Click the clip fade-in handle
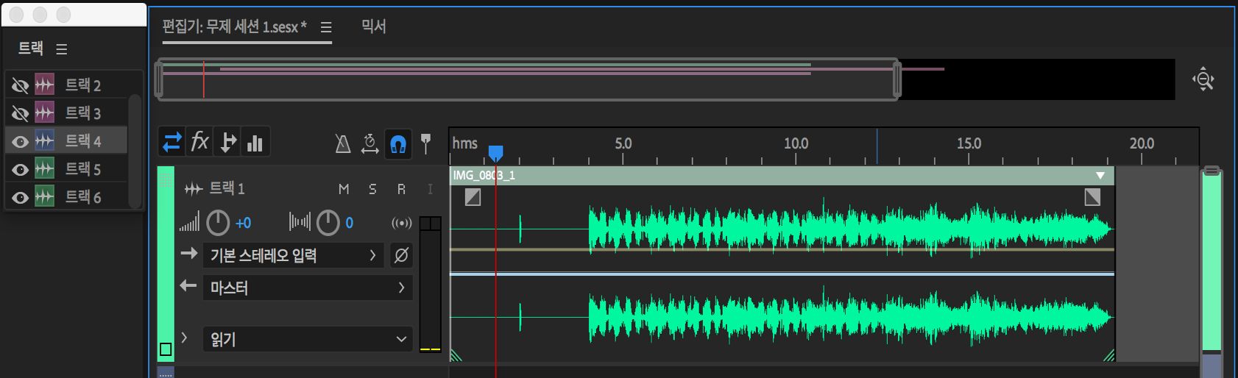1238x378 pixels. click(x=473, y=196)
